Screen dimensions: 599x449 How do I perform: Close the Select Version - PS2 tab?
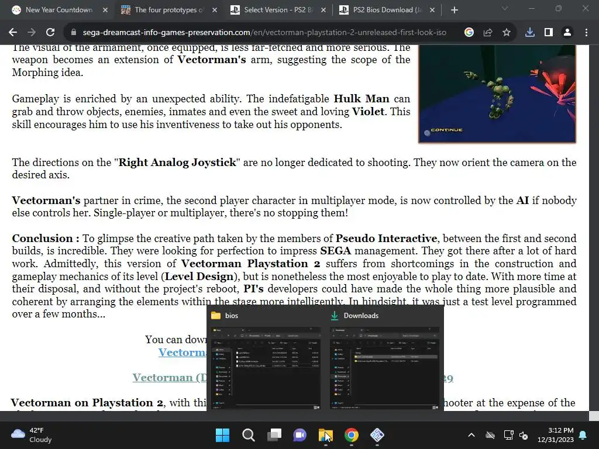323,10
